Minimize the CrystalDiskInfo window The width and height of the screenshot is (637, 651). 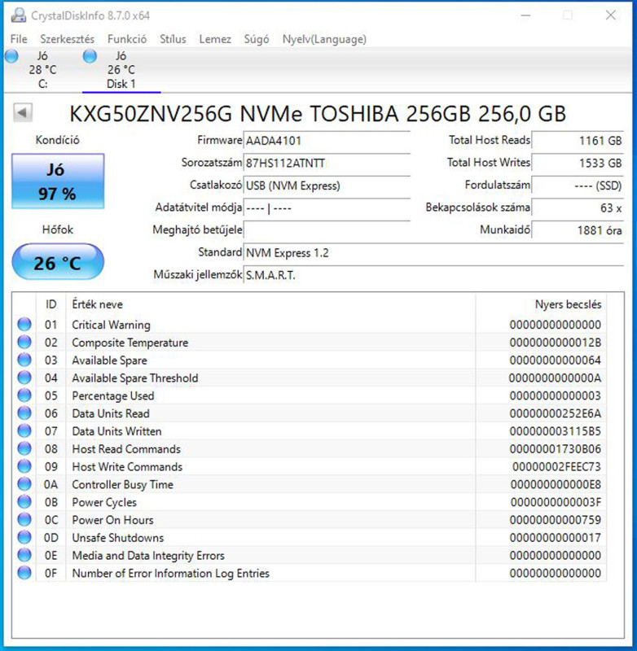point(525,15)
